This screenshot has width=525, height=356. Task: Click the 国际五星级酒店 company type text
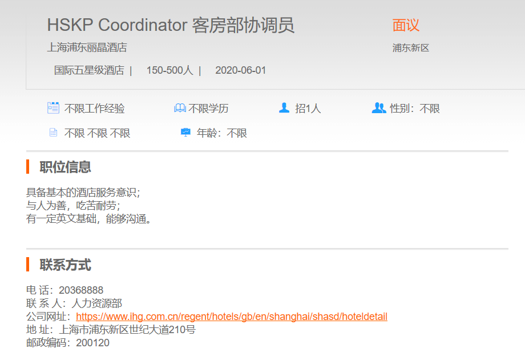click(89, 70)
